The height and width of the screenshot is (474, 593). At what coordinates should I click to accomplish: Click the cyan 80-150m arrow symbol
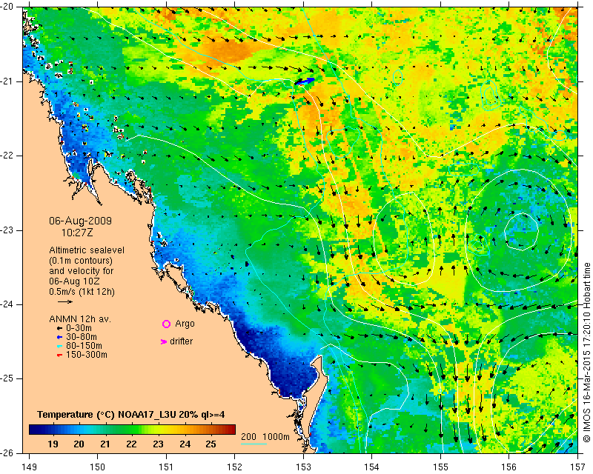tap(59, 346)
